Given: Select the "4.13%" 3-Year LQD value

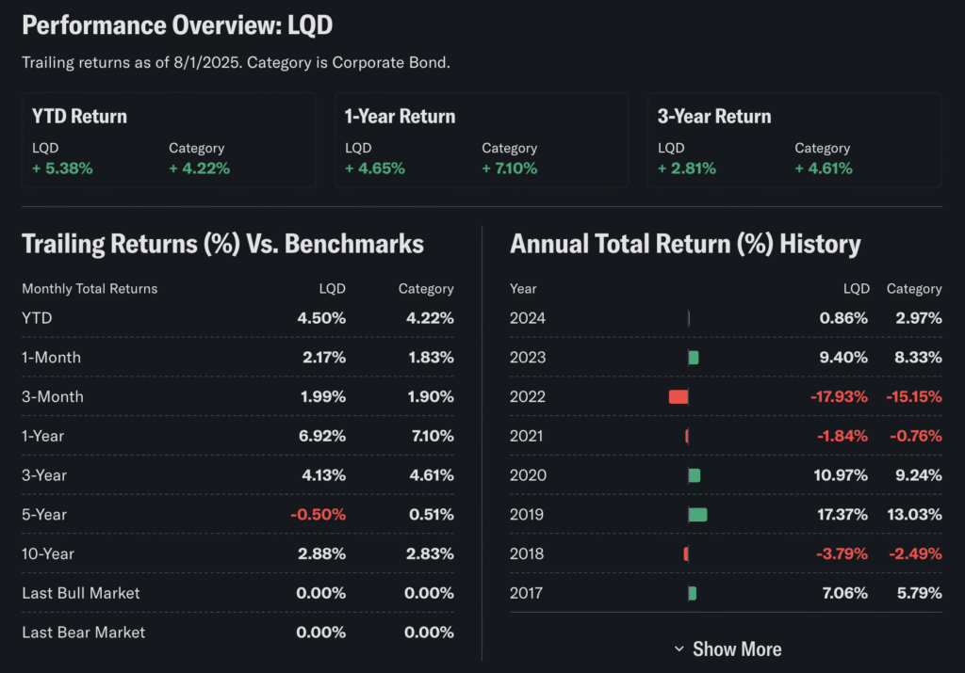Looking at the screenshot, I should pos(324,475).
